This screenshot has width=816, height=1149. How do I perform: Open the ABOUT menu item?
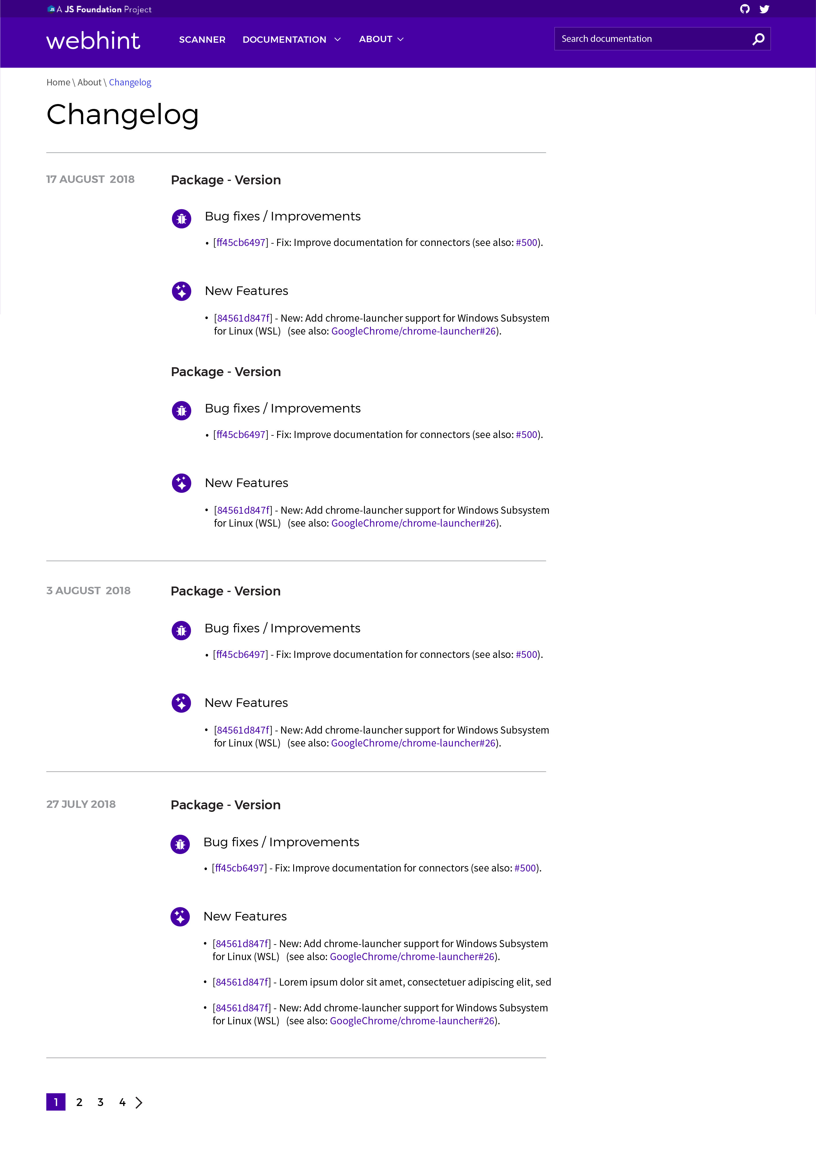click(376, 39)
